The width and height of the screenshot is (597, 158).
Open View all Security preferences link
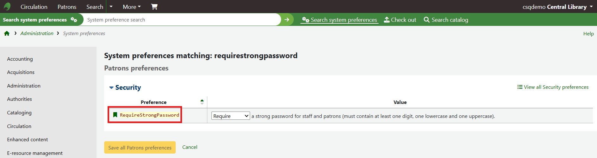coord(553,87)
